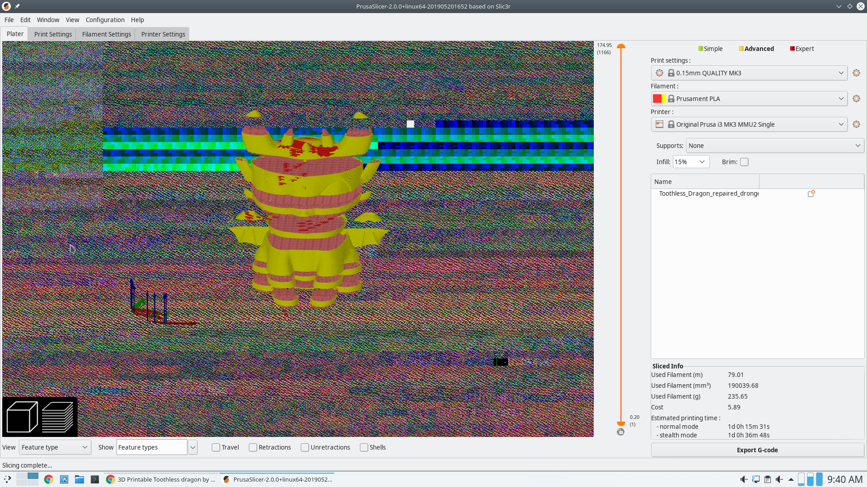
Task: Enable the Travel checkbox
Action: [216, 447]
